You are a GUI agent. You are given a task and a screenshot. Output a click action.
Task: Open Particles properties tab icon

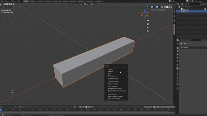click(x=178, y=72)
